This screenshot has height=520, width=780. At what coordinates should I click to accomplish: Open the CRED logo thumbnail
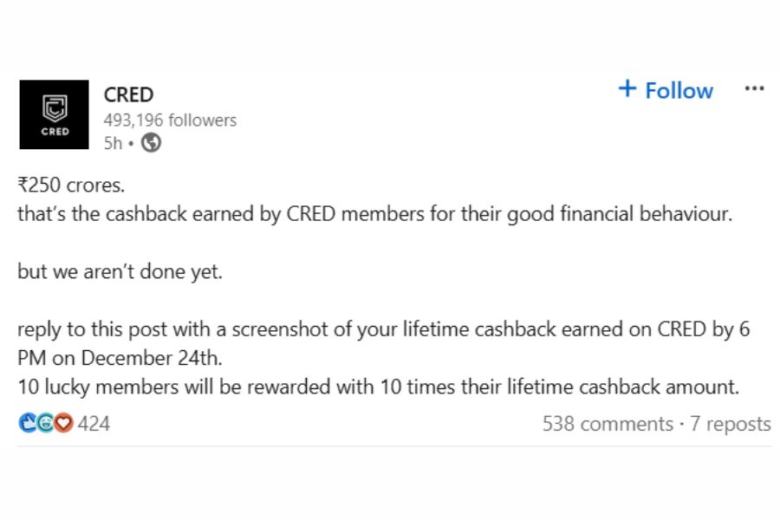click(54, 114)
